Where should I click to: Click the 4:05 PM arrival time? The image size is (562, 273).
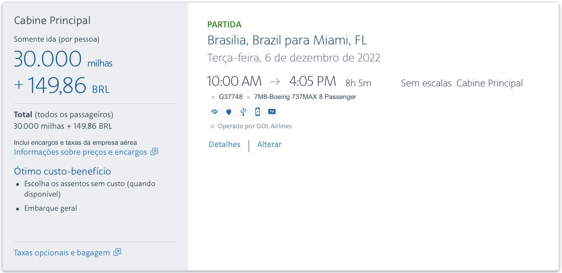pos(313,81)
